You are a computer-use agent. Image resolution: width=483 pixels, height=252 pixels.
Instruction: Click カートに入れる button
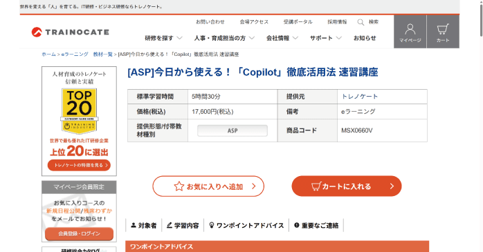pyautogui.click(x=347, y=186)
